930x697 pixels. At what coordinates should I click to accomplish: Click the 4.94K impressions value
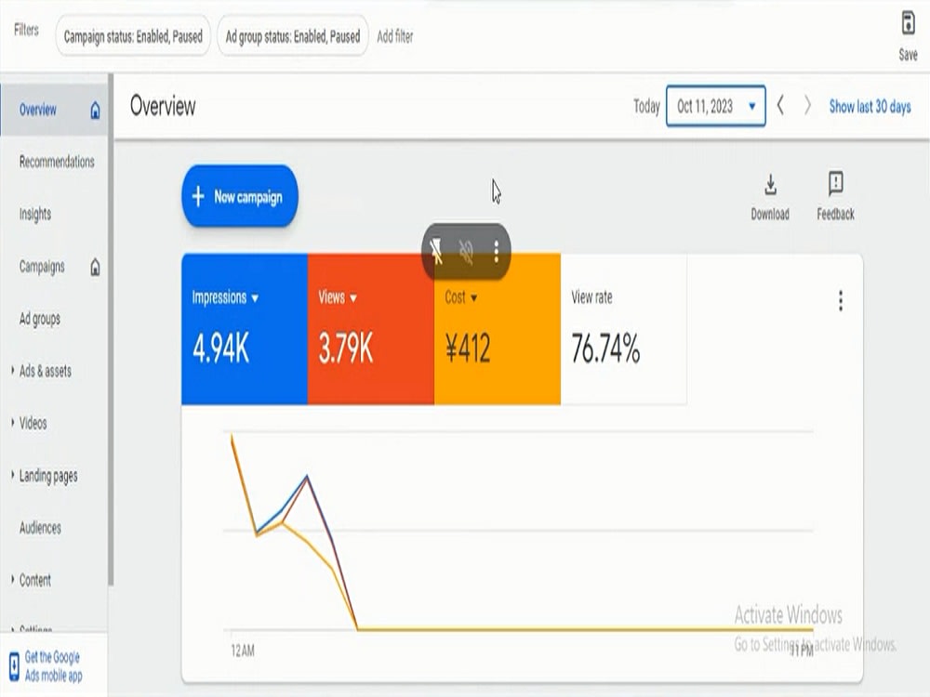(221, 348)
